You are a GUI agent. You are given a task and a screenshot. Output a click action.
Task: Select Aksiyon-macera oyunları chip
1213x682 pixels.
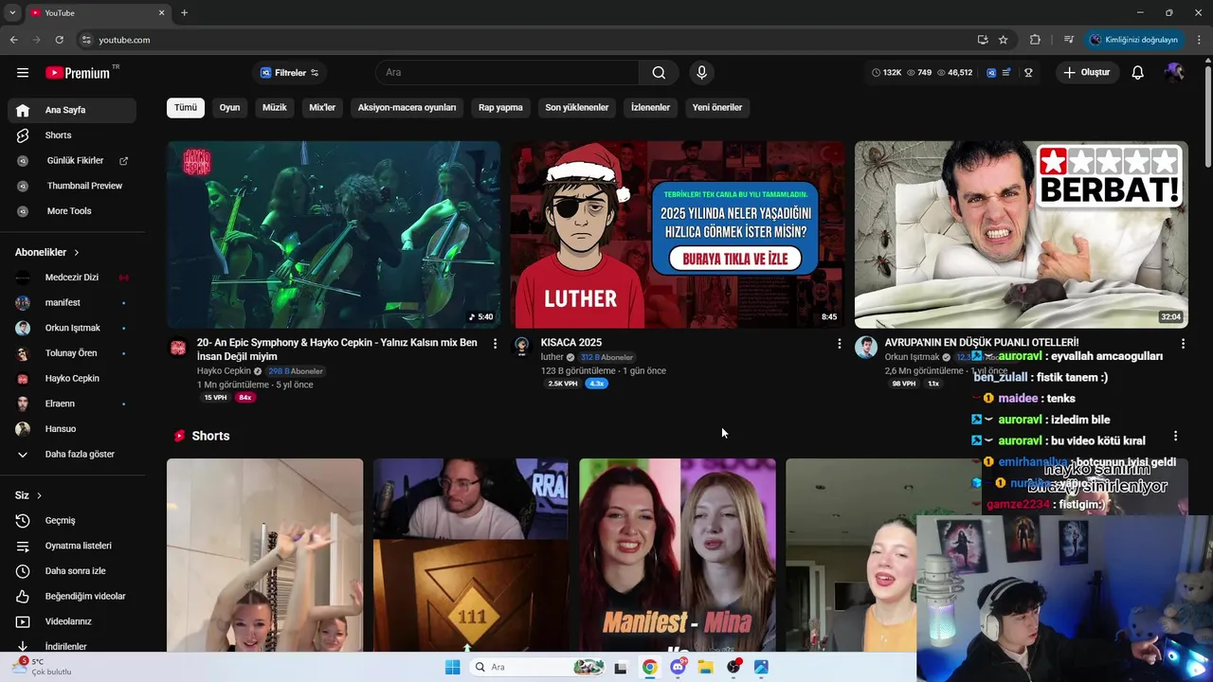(407, 107)
